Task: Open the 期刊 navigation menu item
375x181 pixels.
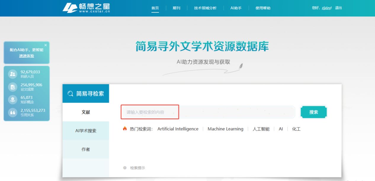Action: [177, 8]
